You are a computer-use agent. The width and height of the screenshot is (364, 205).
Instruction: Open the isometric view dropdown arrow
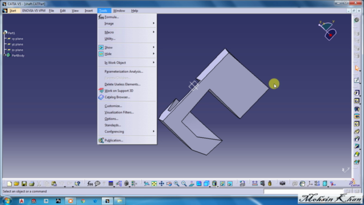coord(210,186)
